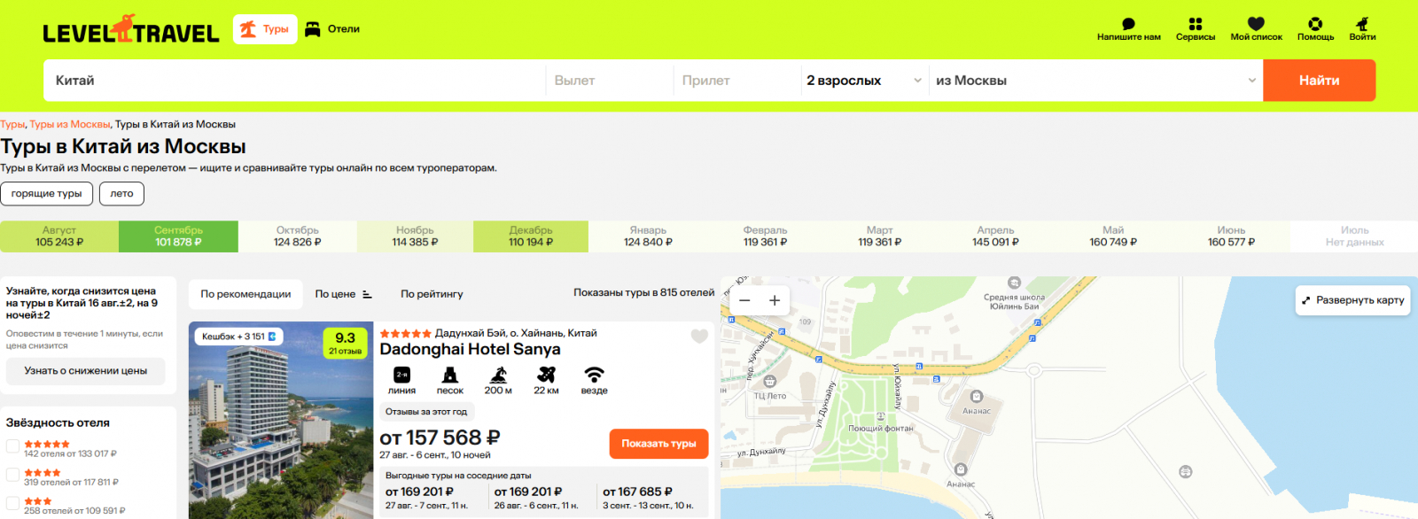Sort results По рейтингу
The width and height of the screenshot is (1418, 519).
432,294
